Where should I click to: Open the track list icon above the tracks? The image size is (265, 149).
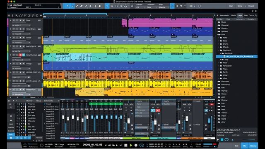click(x=9, y=16)
